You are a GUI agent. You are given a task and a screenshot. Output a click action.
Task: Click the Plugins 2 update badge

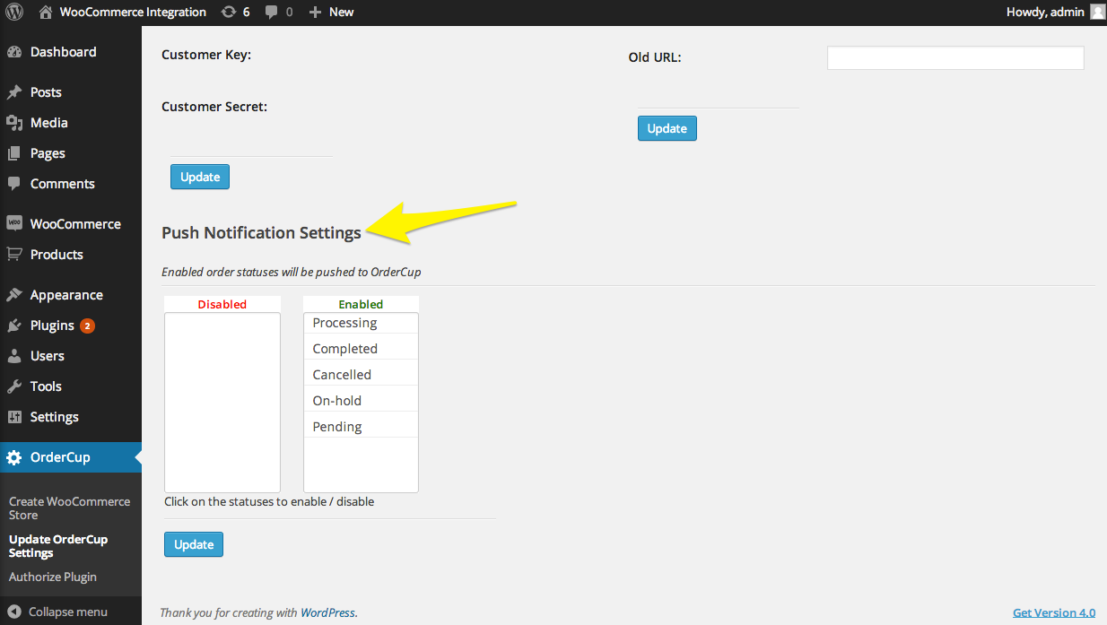(87, 326)
